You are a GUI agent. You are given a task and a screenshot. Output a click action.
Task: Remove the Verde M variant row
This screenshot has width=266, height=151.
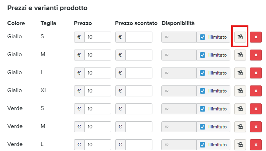256,127
